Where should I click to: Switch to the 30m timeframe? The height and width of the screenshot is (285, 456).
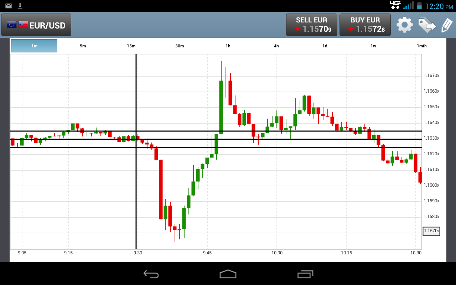point(180,46)
